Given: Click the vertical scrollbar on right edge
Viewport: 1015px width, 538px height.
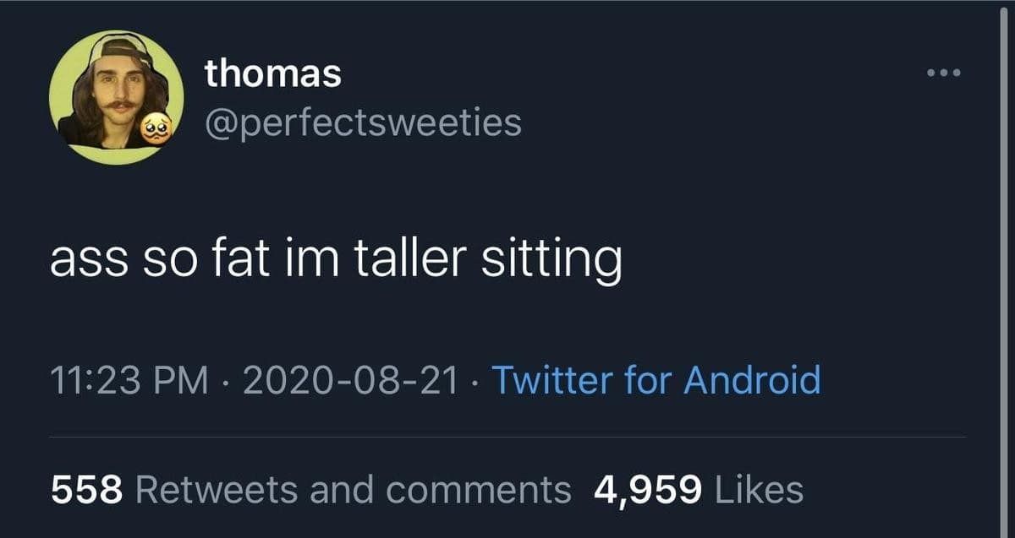Looking at the screenshot, I should (1003, 253).
